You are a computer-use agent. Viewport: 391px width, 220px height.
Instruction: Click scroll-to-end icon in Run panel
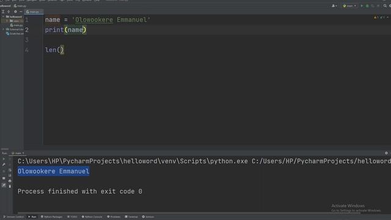tap(10, 175)
